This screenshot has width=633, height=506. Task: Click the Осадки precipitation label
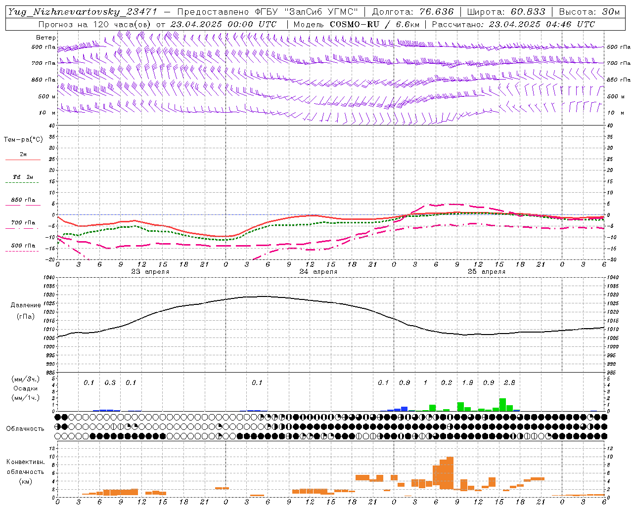pyautogui.click(x=26, y=388)
